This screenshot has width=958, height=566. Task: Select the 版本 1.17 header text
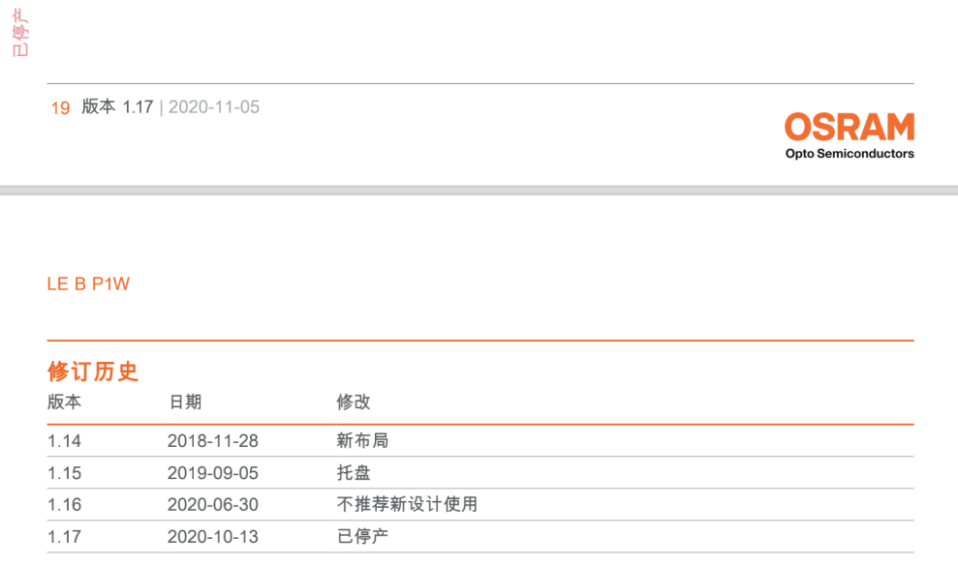tap(117, 106)
